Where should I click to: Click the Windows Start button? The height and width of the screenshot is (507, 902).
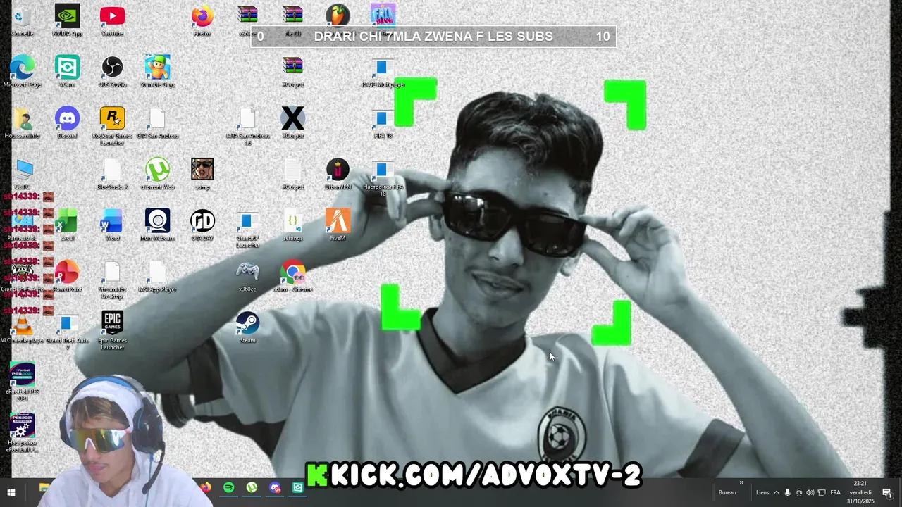[11, 493]
